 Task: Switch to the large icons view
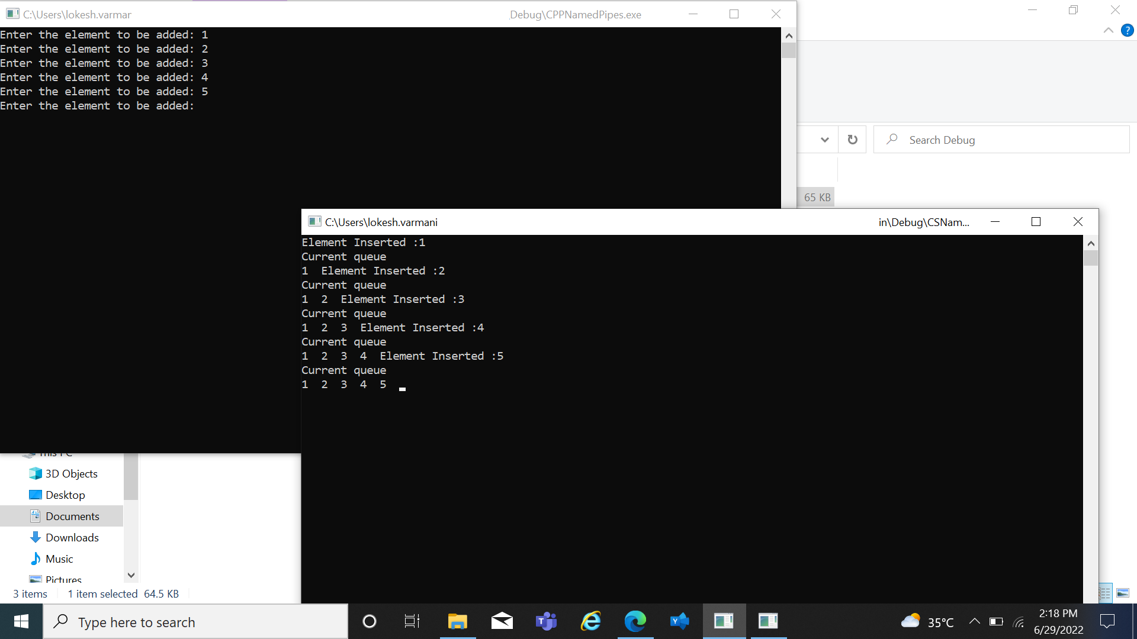pos(1123,593)
